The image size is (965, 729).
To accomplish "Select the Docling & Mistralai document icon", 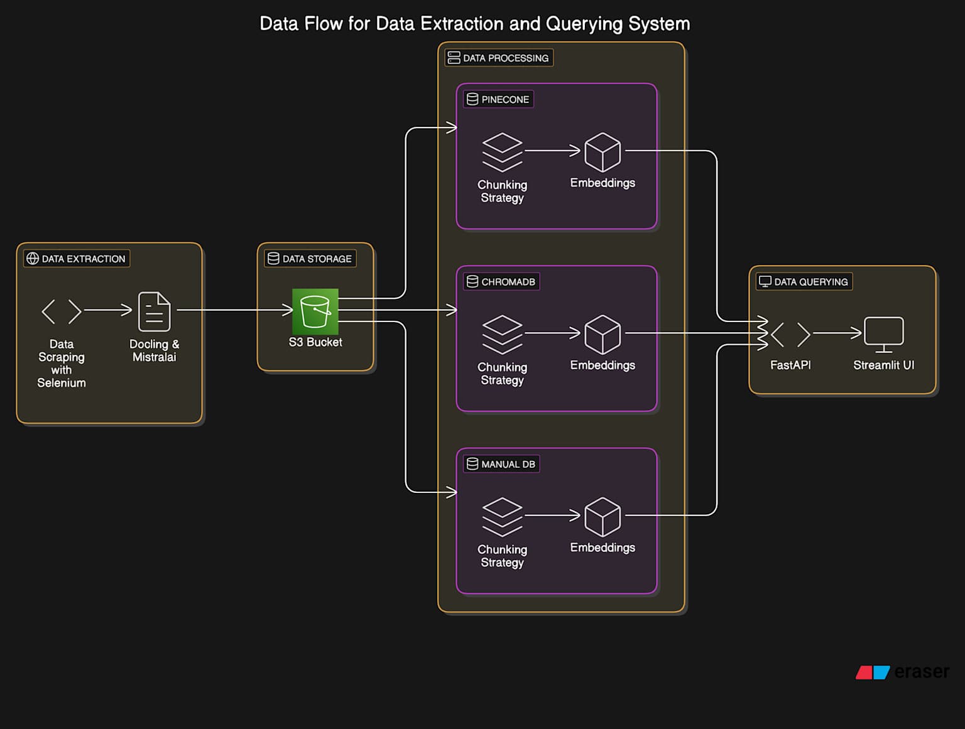I will [154, 310].
